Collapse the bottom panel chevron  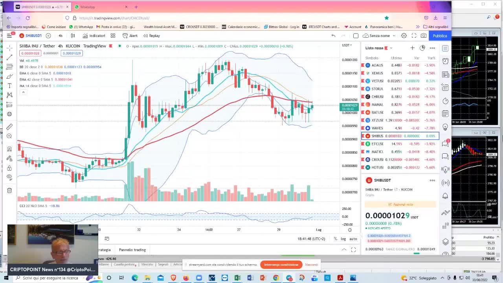344,250
